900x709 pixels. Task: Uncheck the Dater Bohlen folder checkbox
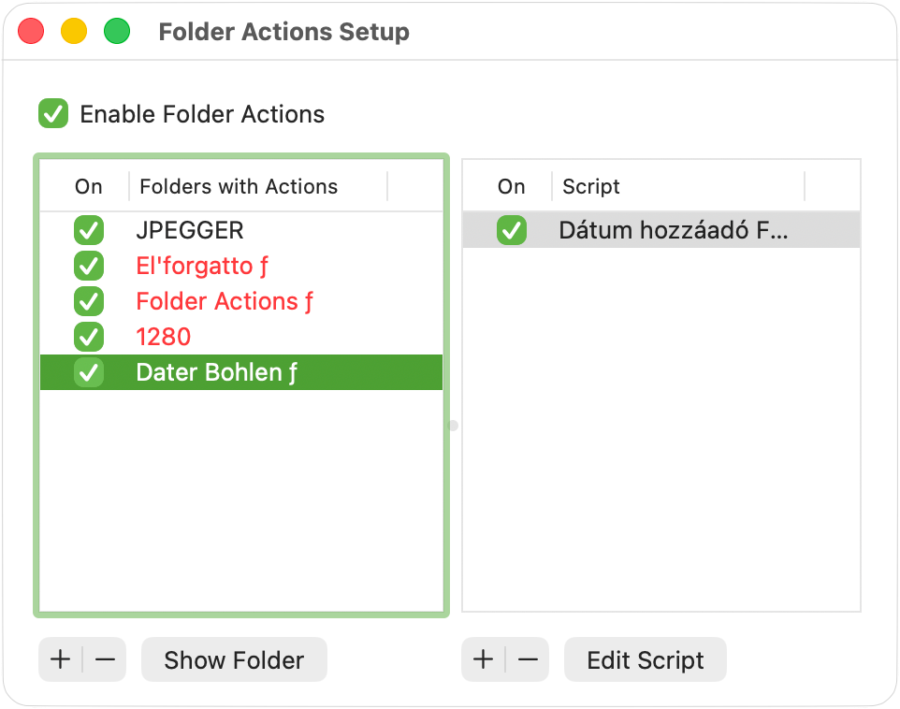click(89, 372)
